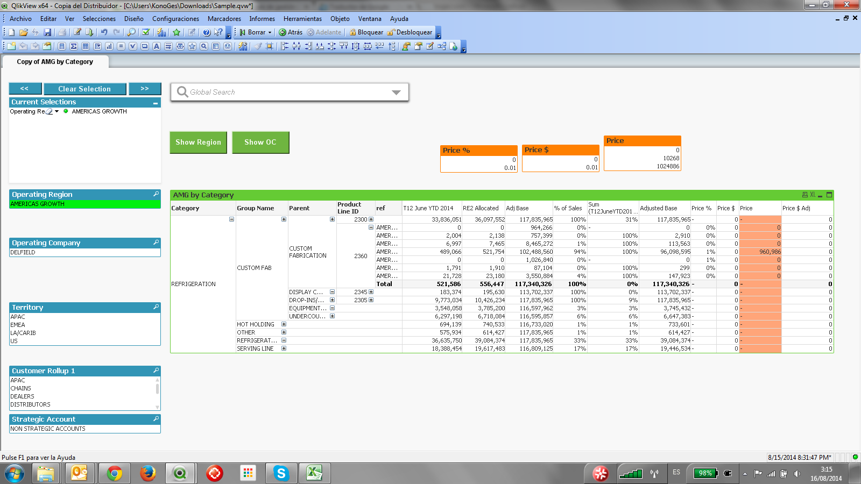Open dropdown arrow next to Operating Re
The image size is (861, 484).
click(x=57, y=111)
